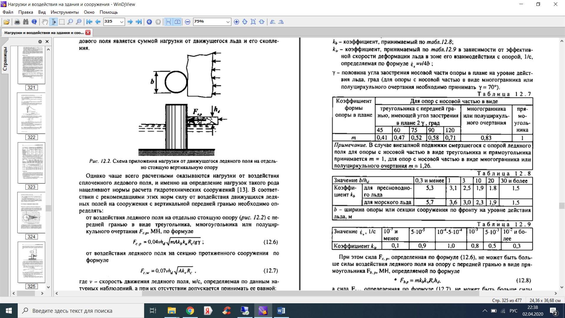Jump to the last page
Image resolution: width=565 pixels, height=318 pixels.
coord(139,22)
